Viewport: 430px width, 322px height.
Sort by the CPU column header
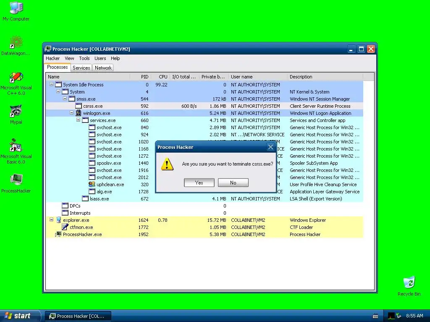tap(160, 77)
